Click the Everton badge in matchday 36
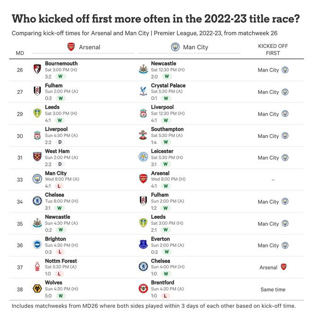313x319 pixels. pyautogui.click(x=143, y=245)
